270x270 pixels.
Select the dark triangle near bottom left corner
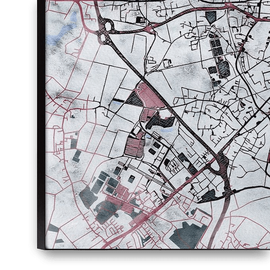click(53, 228)
